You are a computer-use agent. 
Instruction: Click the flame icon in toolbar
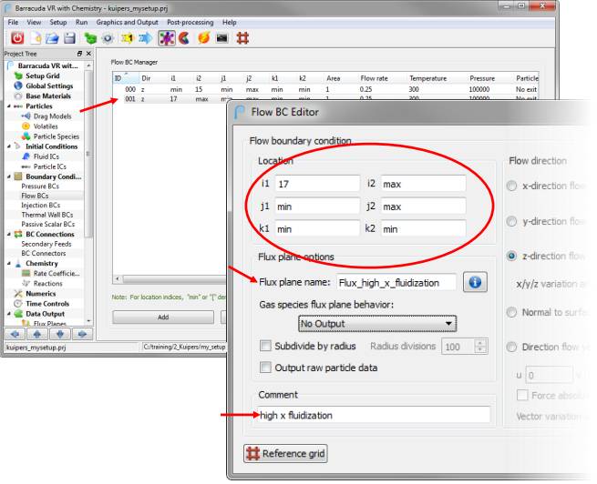pyautogui.click(x=204, y=38)
